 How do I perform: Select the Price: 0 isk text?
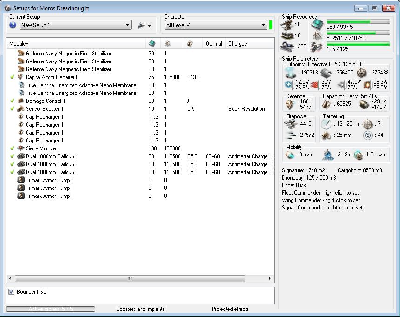pos(294,185)
